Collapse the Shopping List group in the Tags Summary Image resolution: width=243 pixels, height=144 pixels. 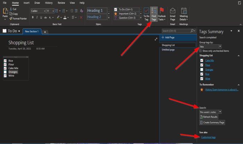238,56
